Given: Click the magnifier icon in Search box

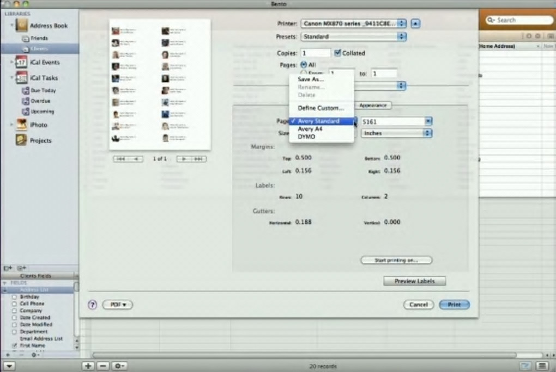Looking at the screenshot, I should click(491, 20).
